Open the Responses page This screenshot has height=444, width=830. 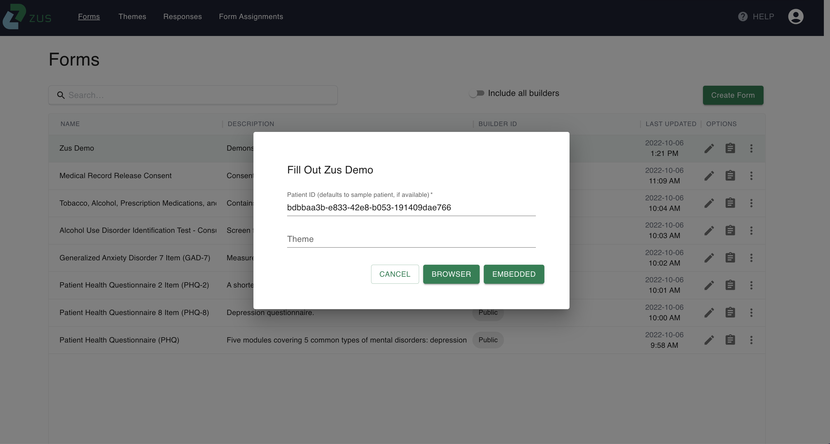point(182,16)
